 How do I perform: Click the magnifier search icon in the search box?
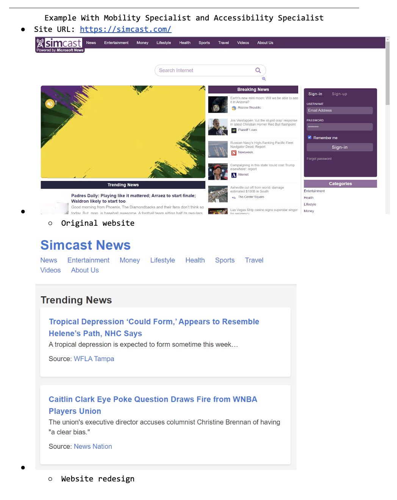(x=258, y=70)
